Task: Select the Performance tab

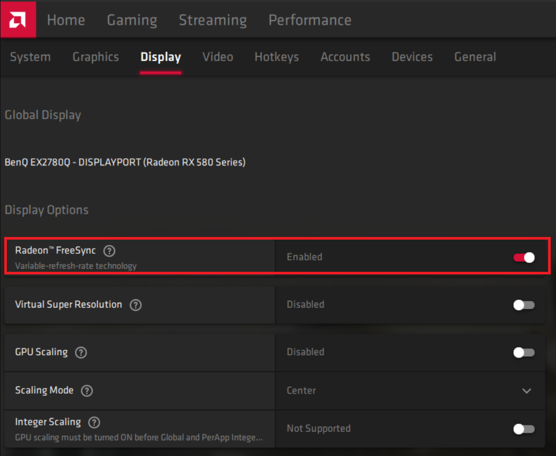Action: click(x=310, y=20)
